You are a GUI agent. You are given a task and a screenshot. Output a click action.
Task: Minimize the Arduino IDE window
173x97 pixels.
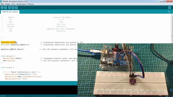click(161, 1)
